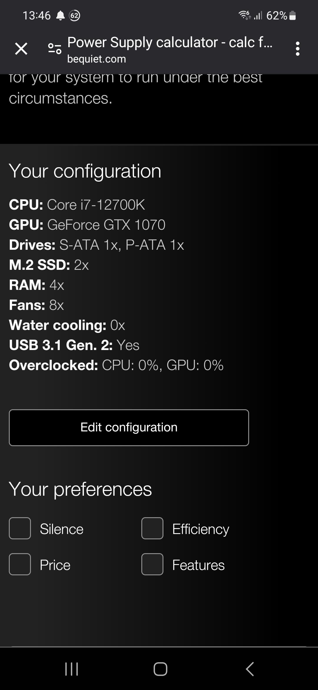Tap the bequiet.com URL text
The height and width of the screenshot is (690, 318).
click(x=97, y=59)
